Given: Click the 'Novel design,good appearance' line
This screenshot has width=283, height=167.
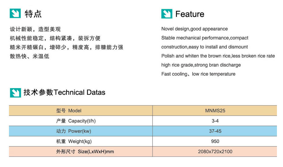Looking at the screenshot, I should 194,29.
